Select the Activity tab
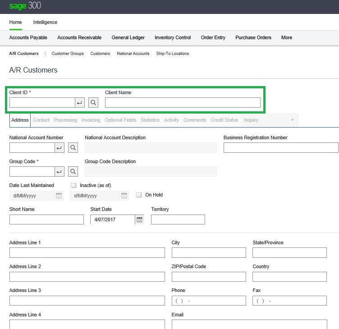Image resolution: width=339 pixels, height=329 pixels. pyautogui.click(x=171, y=120)
